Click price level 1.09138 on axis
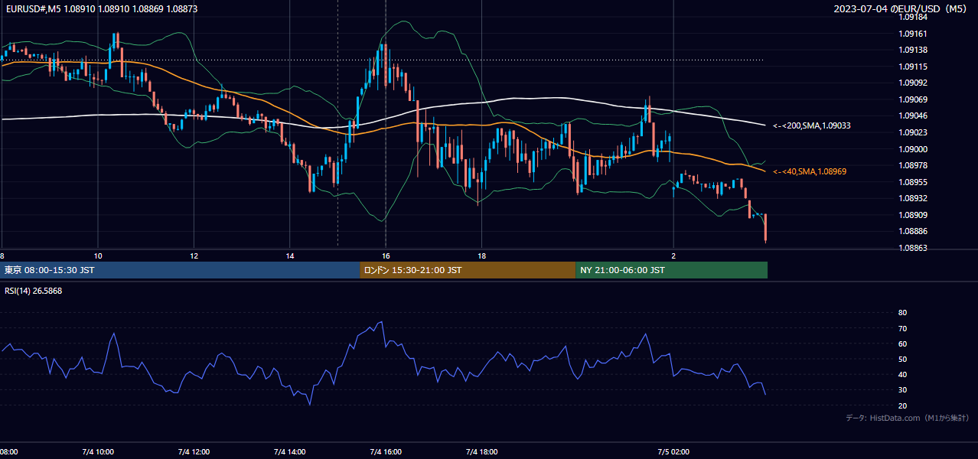This screenshot has width=978, height=459. pyautogui.click(x=912, y=50)
